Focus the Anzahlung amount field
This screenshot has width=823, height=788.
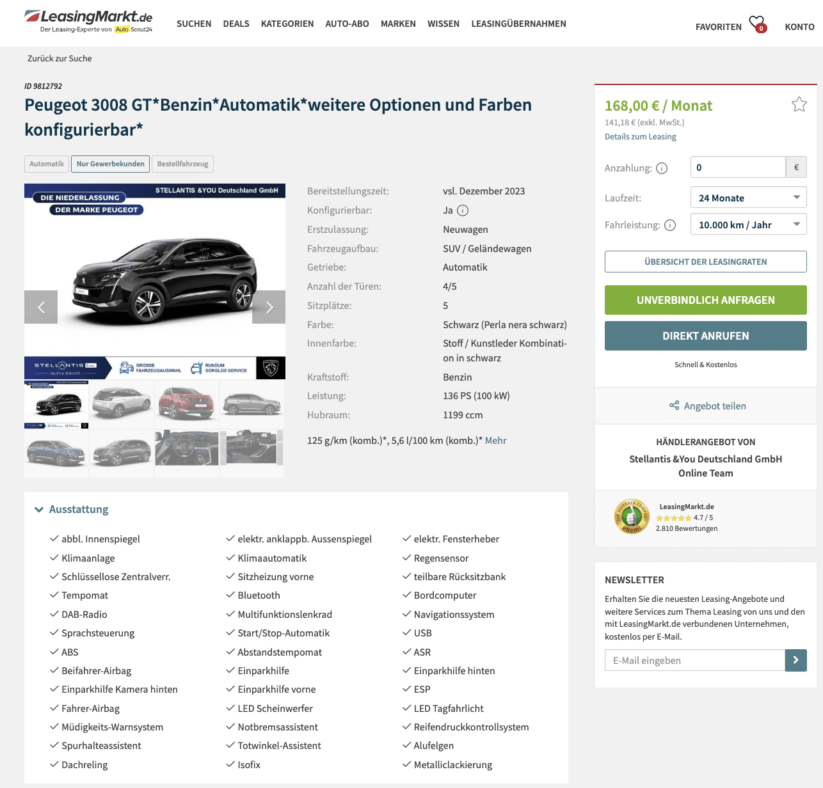pyautogui.click(x=737, y=167)
